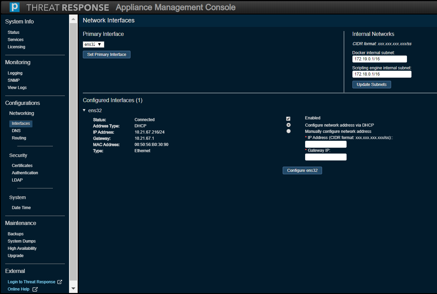Go to Routing in the sidebar
This screenshot has width=437, height=294.
[19, 138]
